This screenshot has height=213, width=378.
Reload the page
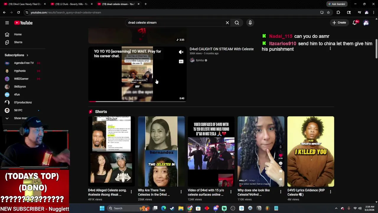pyautogui.click(x=18, y=12)
